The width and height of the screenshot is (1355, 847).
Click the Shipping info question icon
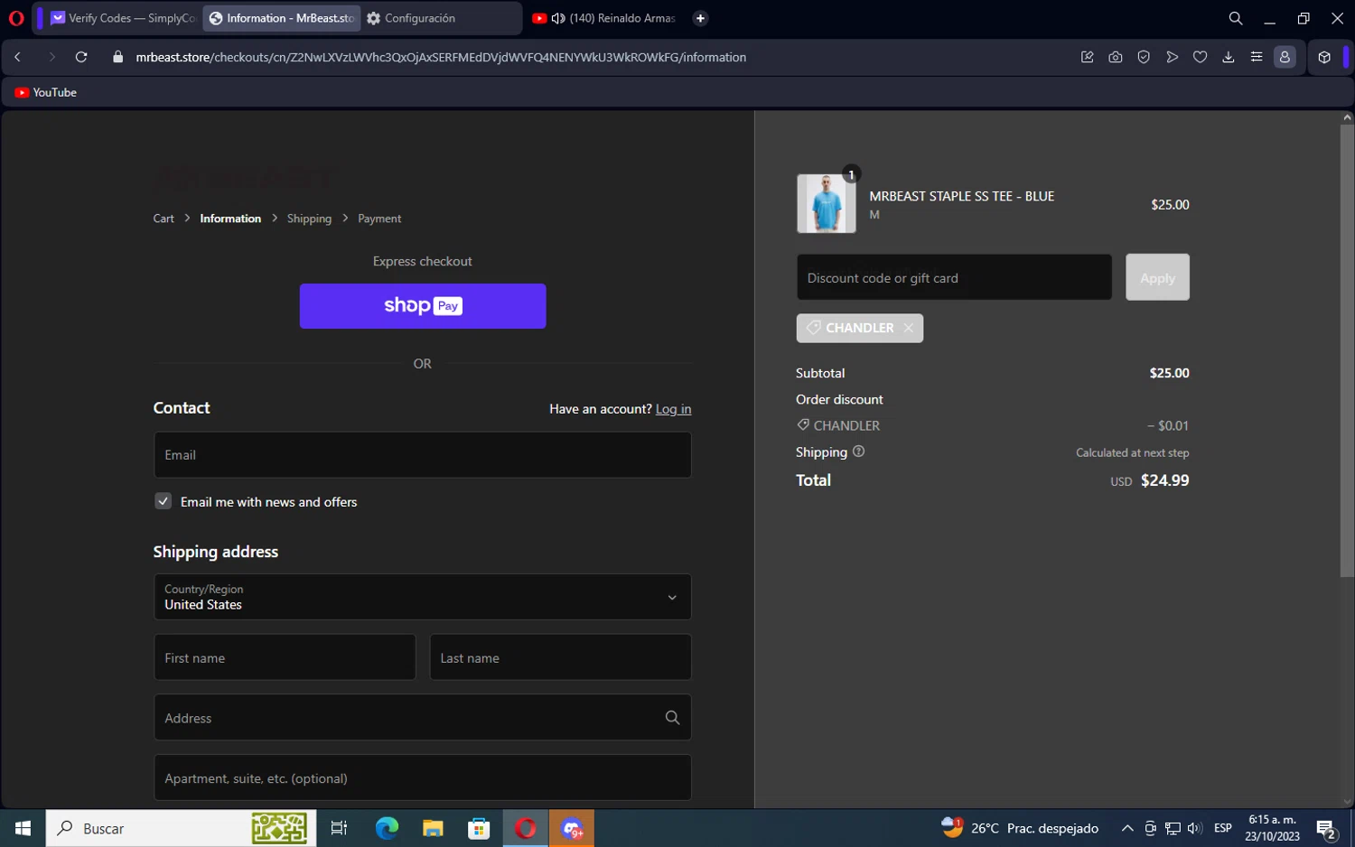[x=858, y=451]
